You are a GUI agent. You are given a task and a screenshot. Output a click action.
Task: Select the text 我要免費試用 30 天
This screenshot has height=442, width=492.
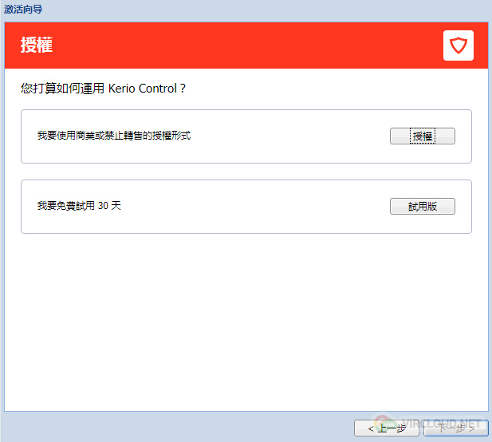[x=79, y=206]
